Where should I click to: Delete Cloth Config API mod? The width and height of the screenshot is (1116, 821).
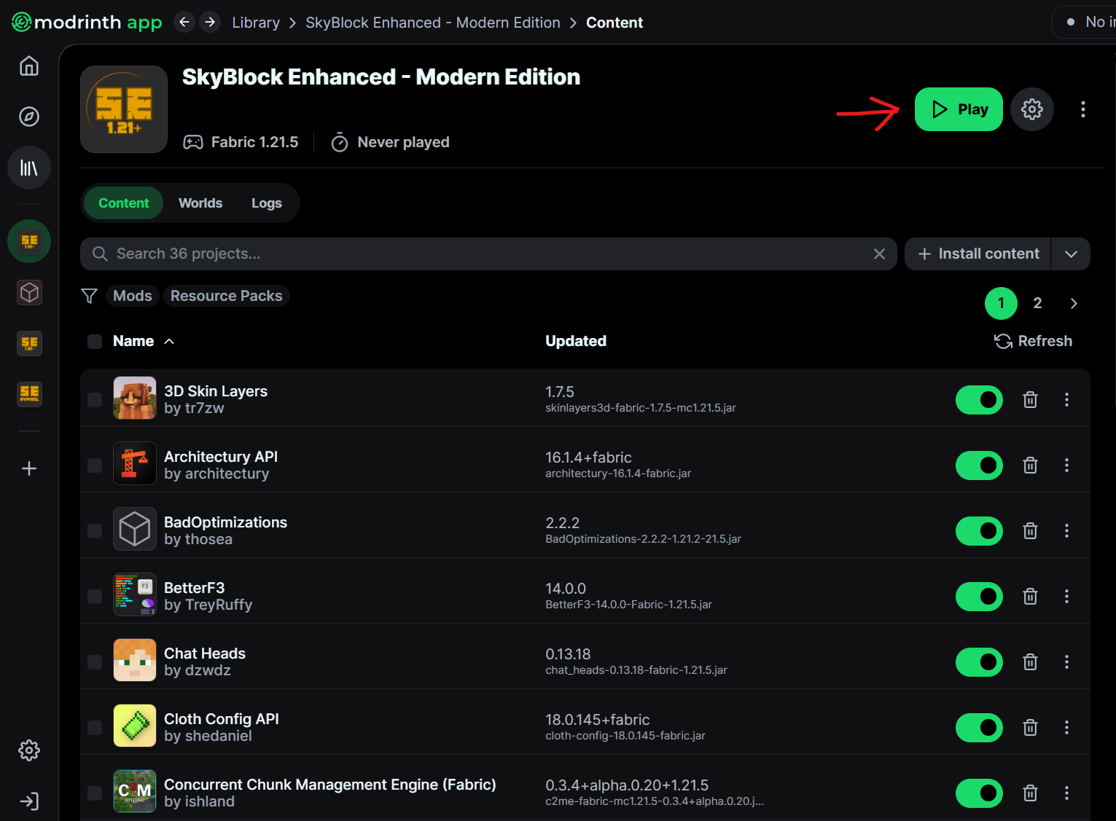[x=1030, y=727]
